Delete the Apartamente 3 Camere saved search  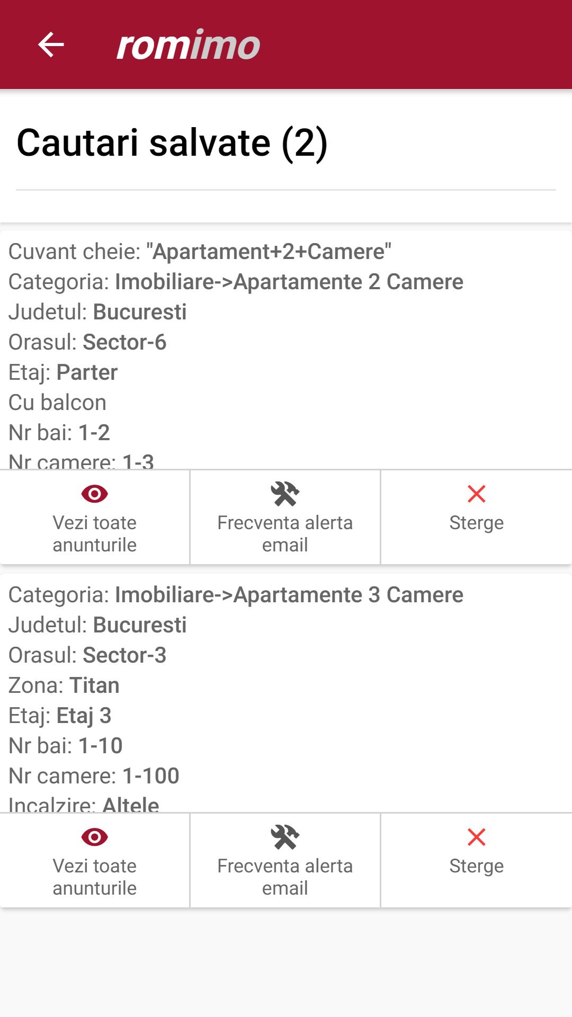476,866
